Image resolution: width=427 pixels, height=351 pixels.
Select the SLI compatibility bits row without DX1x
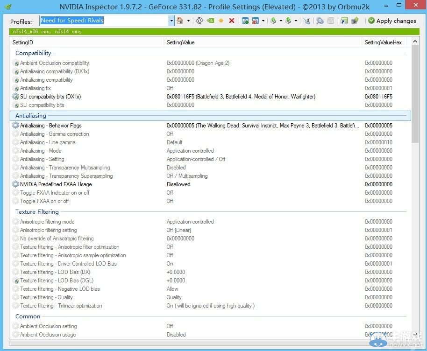point(211,105)
